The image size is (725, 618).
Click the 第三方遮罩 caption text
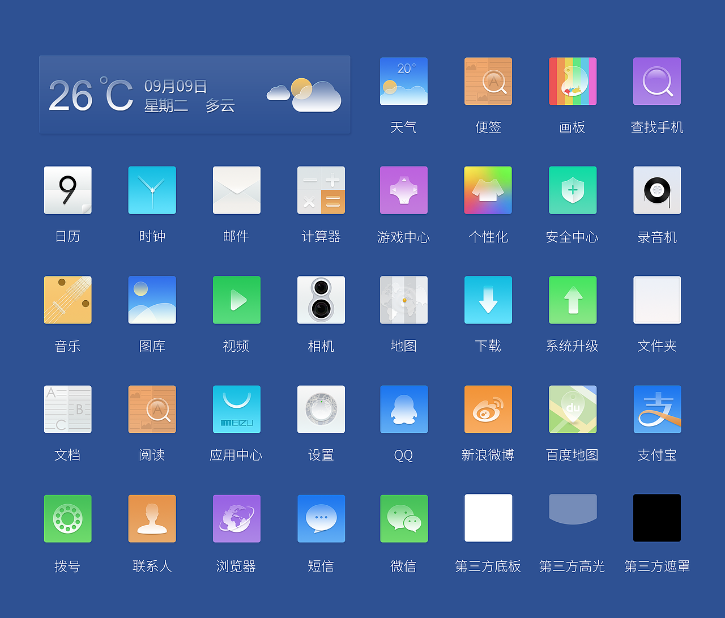[x=657, y=566]
